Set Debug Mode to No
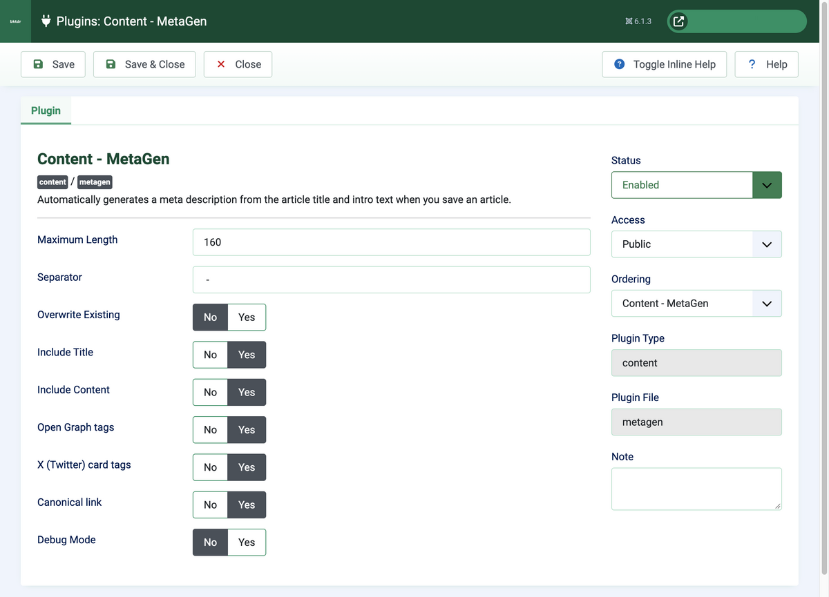829x597 pixels. [210, 542]
